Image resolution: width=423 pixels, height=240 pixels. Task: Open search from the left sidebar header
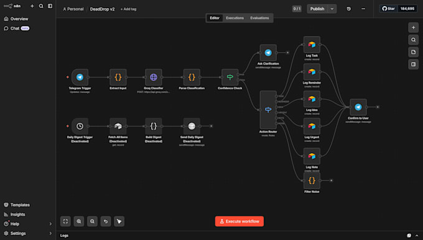click(41, 6)
